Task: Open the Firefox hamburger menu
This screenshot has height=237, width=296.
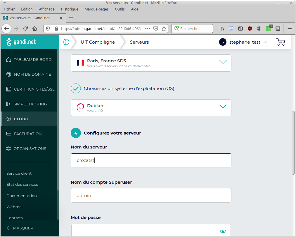Action: pos(290,29)
